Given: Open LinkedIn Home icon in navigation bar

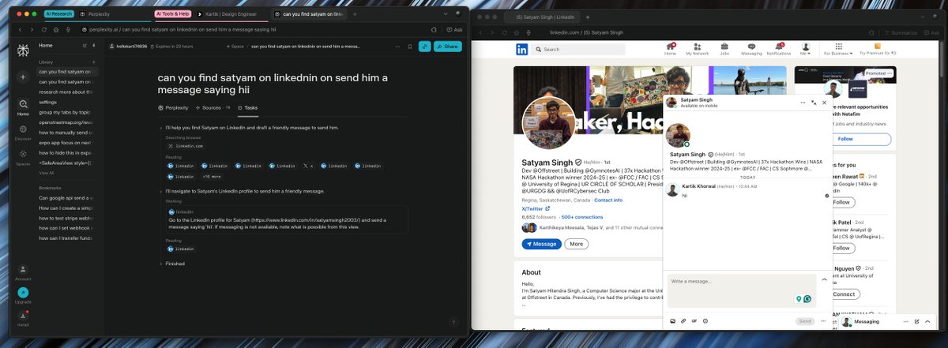Looking at the screenshot, I should [x=670, y=47].
